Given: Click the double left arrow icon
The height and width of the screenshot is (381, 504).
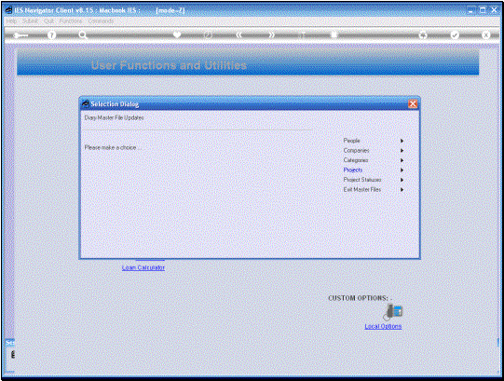Looking at the screenshot, I should 239,35.
